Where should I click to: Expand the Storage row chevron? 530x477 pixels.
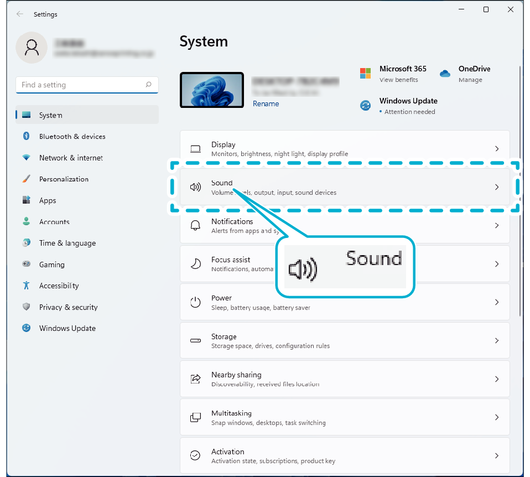[497, 341]
